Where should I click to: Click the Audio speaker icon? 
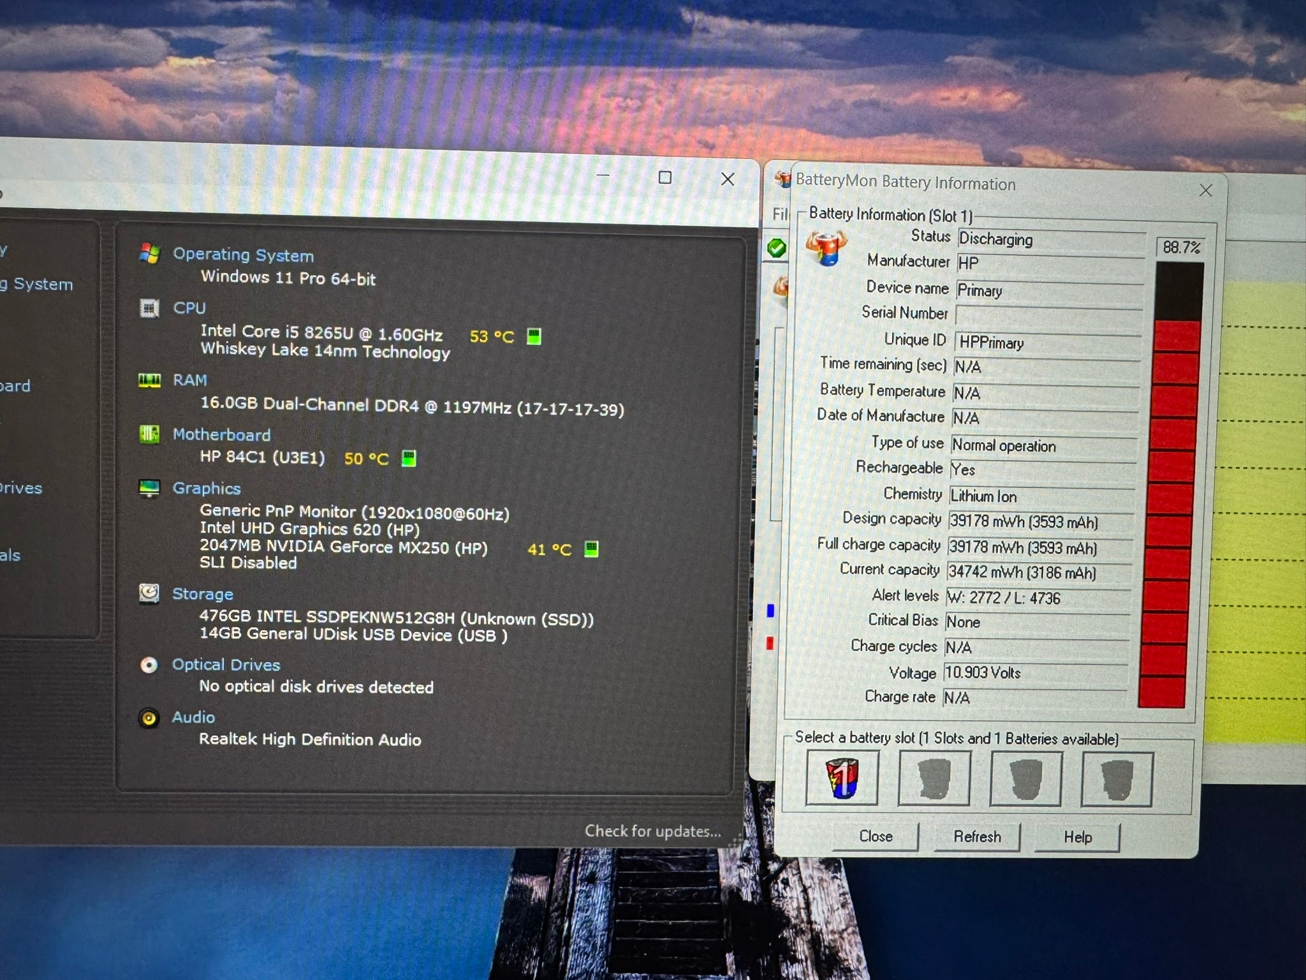click(x=149, y=718)
